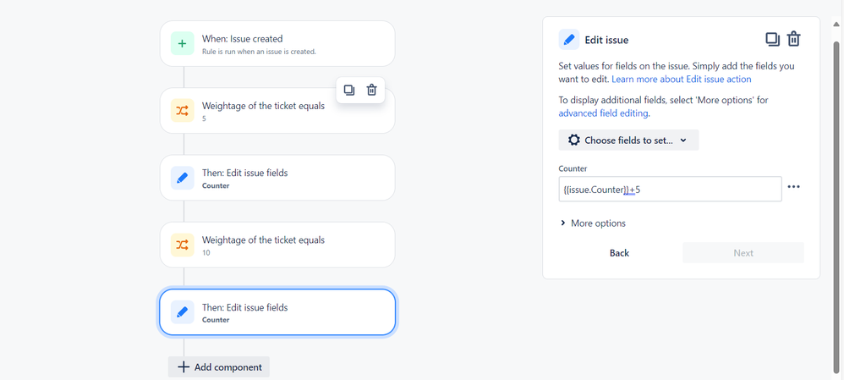
Task: Open the Counter field three-dots menu
Action: pos(793,186)
